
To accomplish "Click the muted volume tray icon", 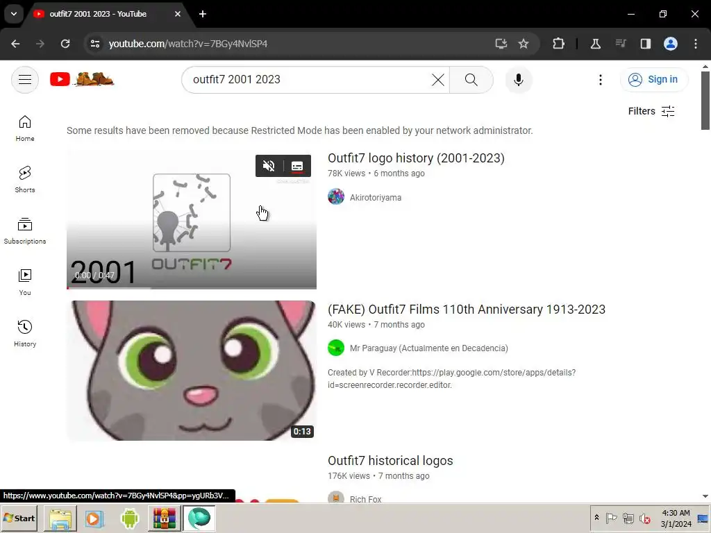I will pyautogui.click(x=644, y=518).
